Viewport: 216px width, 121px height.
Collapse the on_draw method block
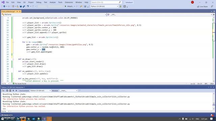(x=13, y=59)
